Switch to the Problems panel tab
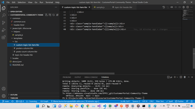The image size is (195, 109). [67, 77]
